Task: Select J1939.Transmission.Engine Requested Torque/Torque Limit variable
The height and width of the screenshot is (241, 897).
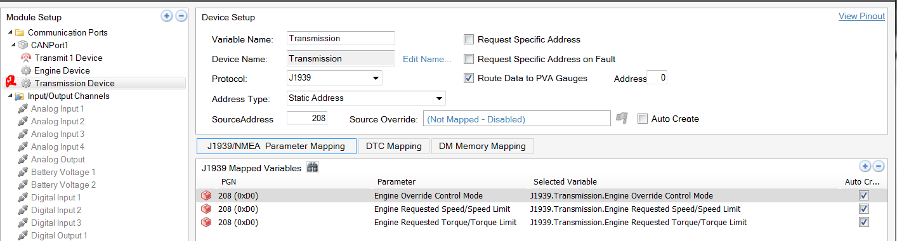Action: point(638,223)
